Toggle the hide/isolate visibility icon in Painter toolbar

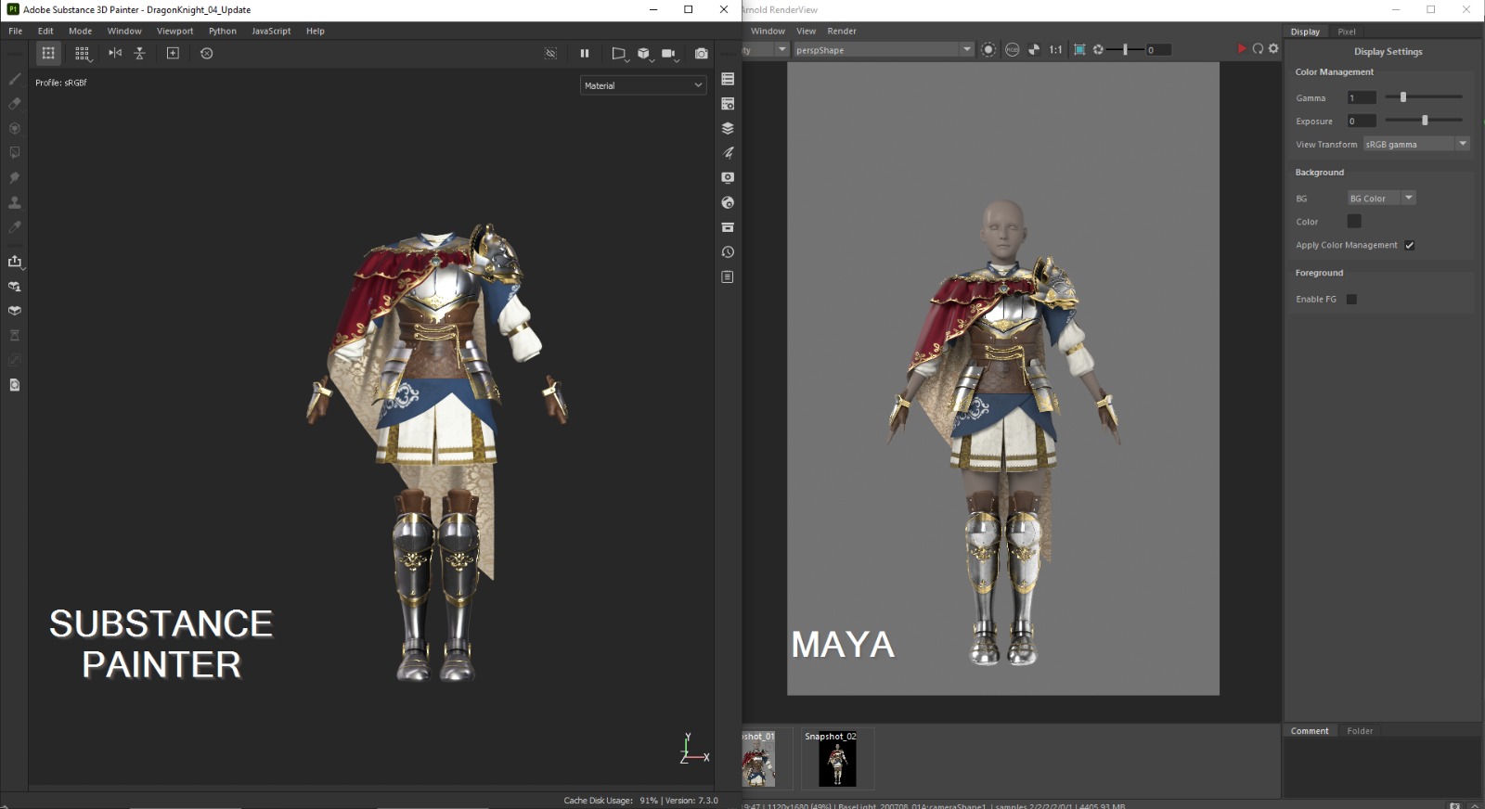[550, 53]
